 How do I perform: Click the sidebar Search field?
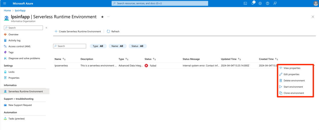23,28
